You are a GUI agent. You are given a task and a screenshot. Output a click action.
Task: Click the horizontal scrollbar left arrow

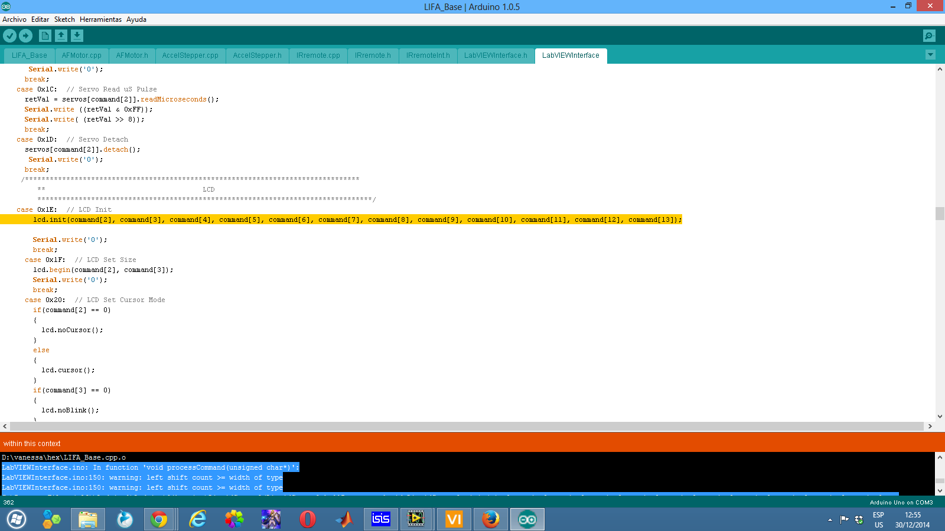[5, 426]
